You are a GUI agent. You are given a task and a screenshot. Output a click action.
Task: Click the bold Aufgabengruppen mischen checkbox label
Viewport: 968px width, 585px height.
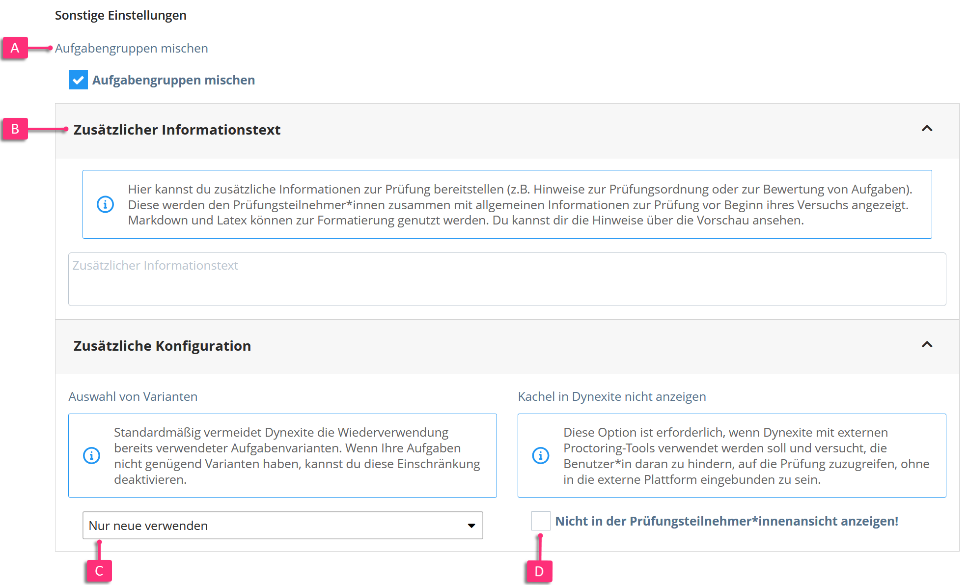pyautogui.click(x=173, y=80)
